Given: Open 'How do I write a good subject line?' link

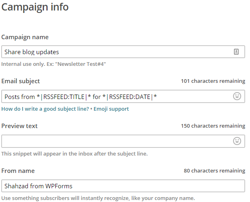Looking at the screenshot, I should (45, 109).
